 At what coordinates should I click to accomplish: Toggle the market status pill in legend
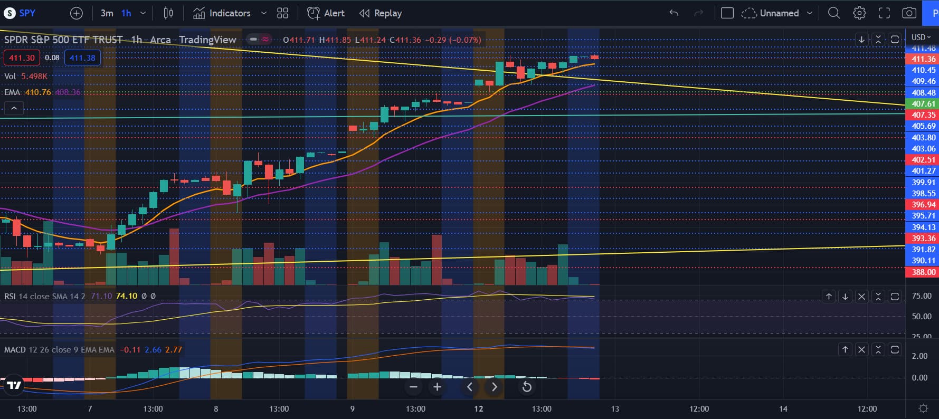(x=259, y=40)
